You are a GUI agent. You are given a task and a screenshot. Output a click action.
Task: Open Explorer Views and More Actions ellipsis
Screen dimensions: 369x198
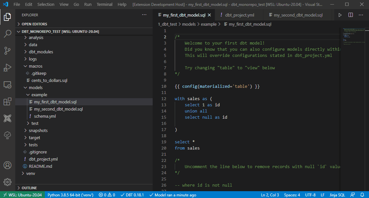tap(144, 15)
